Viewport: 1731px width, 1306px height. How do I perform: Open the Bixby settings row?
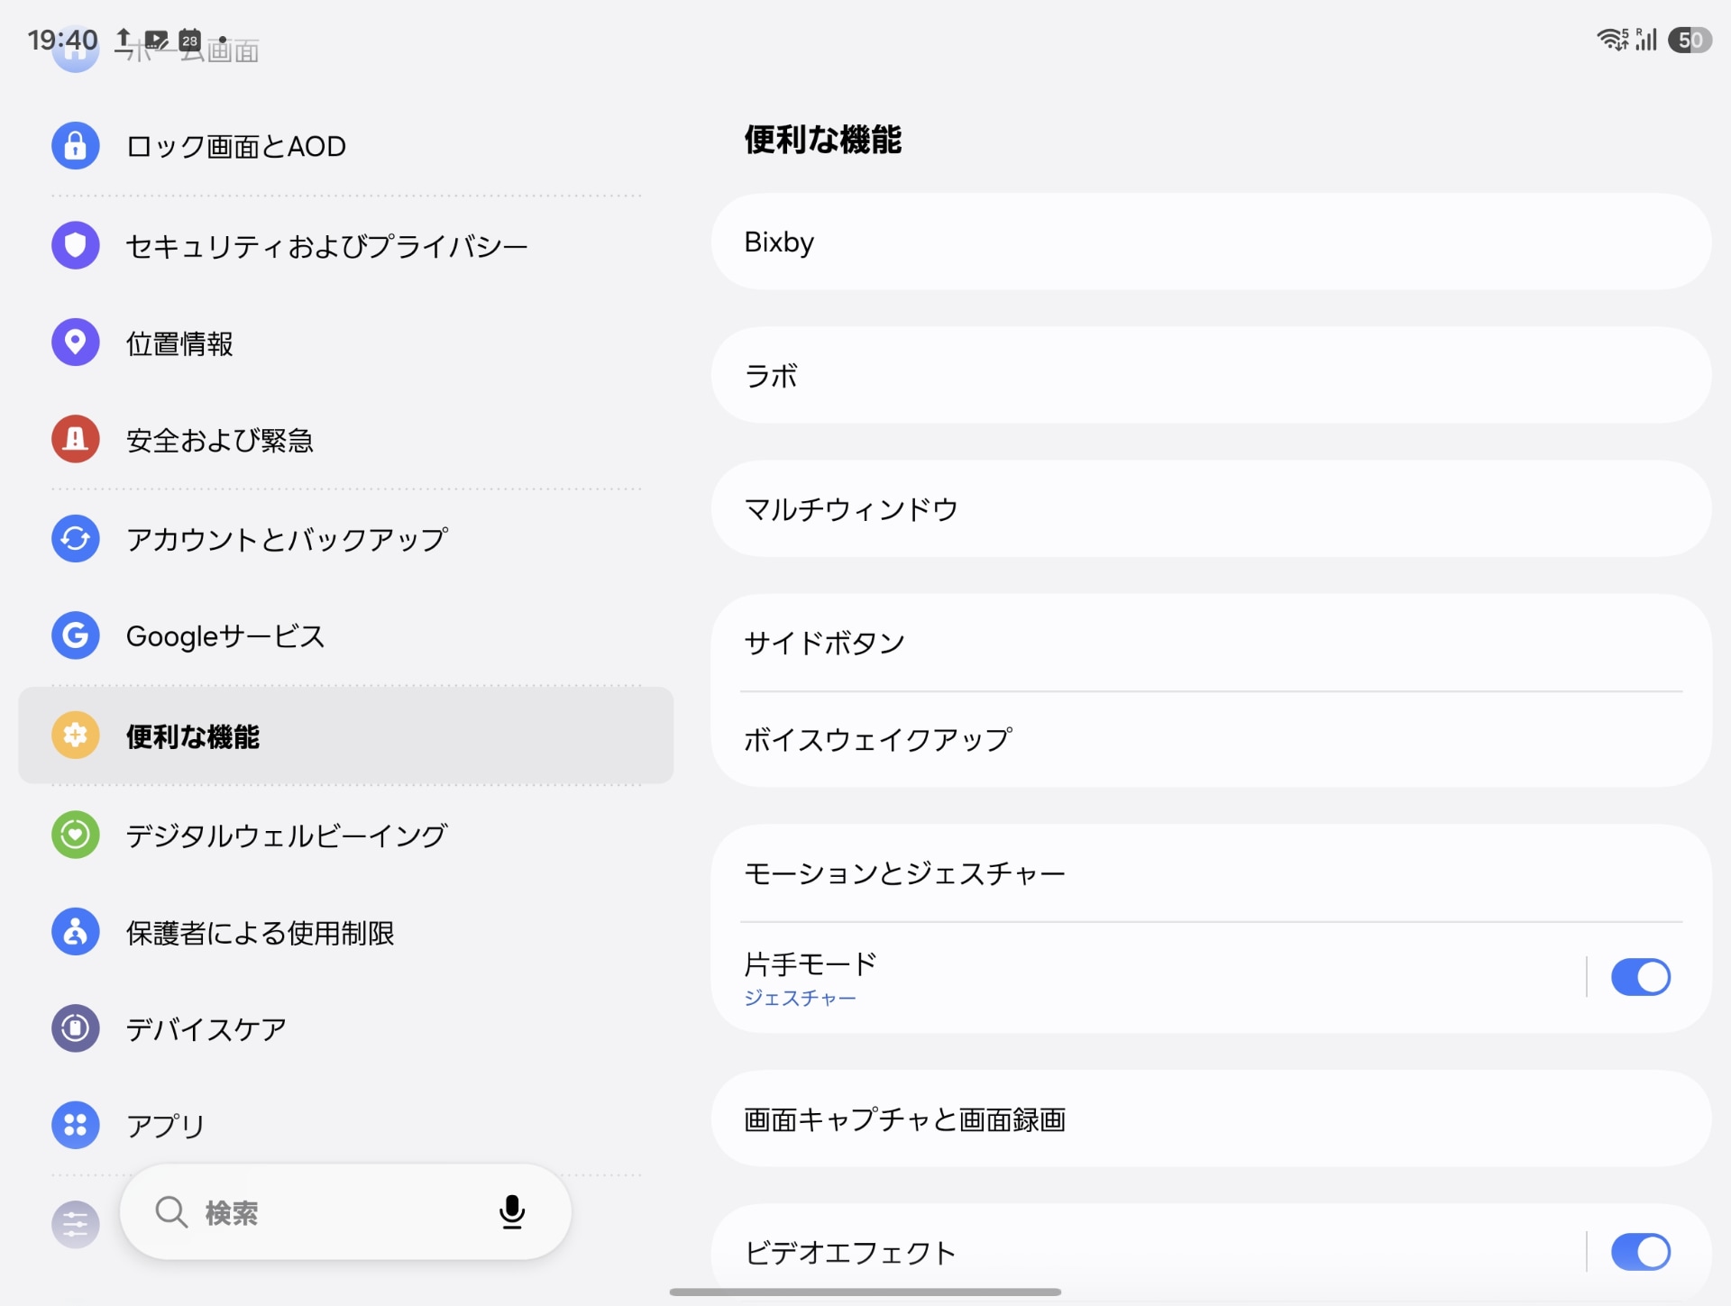(1211, 242)
